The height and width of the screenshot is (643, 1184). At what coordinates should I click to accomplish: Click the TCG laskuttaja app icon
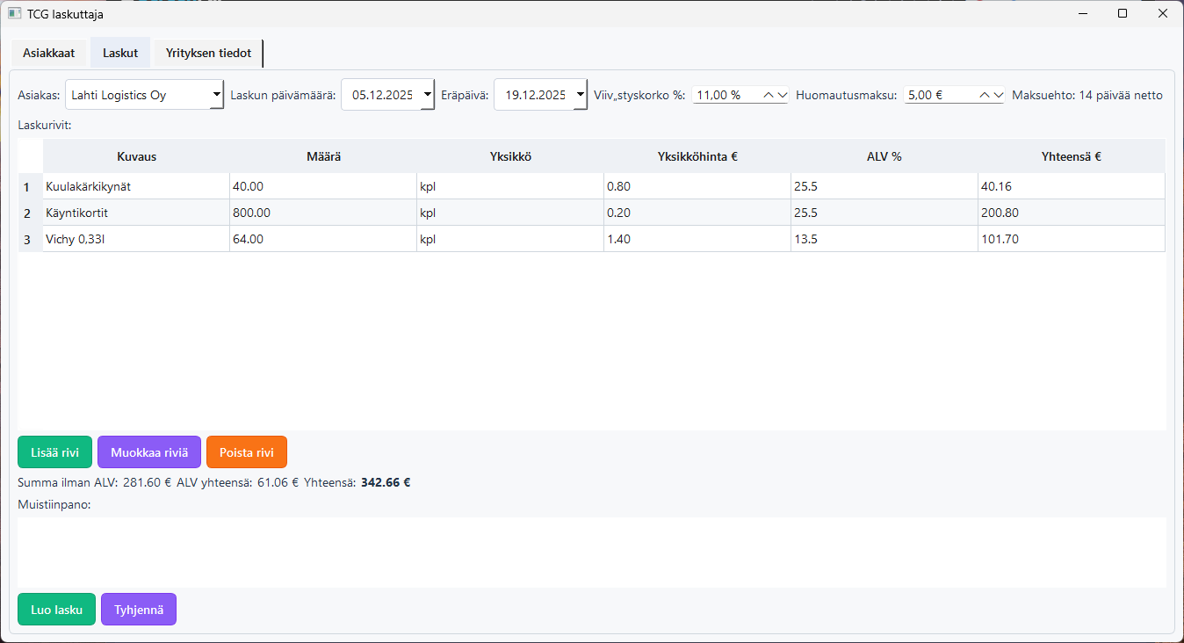click(15, 14)
